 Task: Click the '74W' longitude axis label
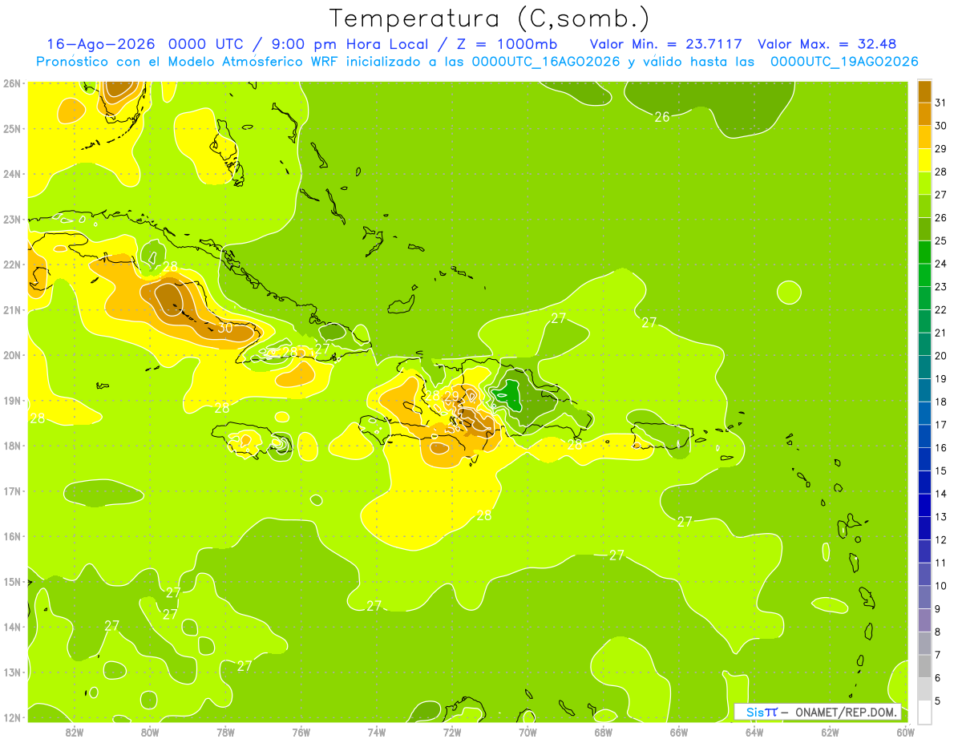pos(377,733)
